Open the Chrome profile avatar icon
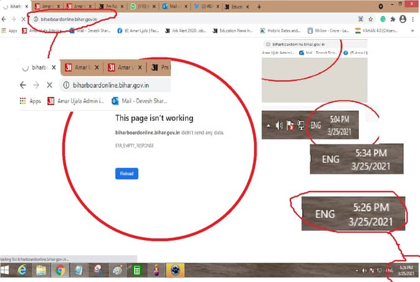This screenshot has width=420, height=282. pyautogui.click(x=404, y=19)
